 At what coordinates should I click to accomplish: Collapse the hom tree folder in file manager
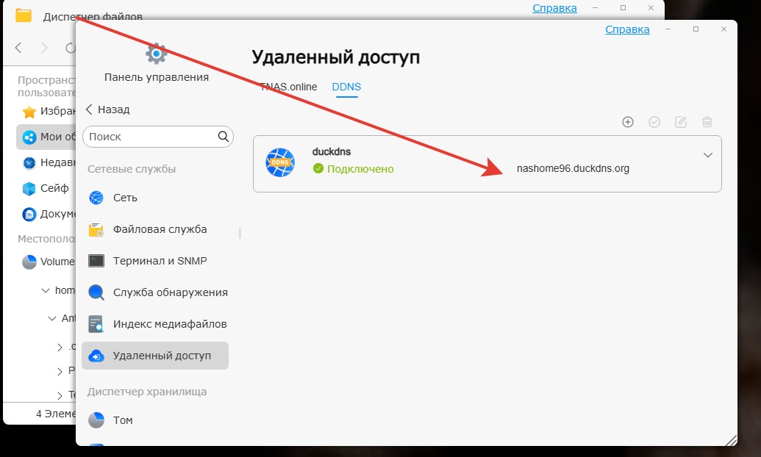(x=46, y=291)
